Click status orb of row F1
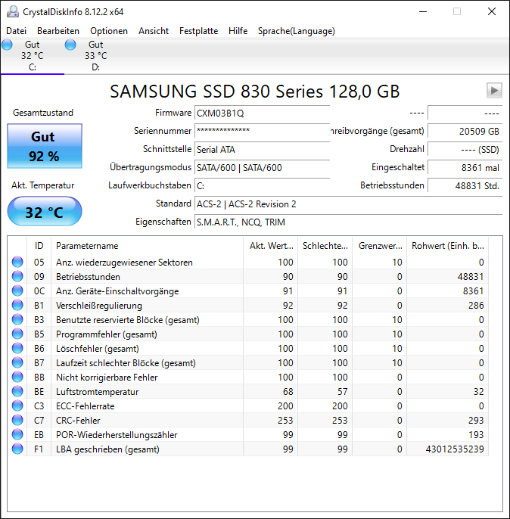The width and height of the screenshot is (510, 519). tap(17, 449)
